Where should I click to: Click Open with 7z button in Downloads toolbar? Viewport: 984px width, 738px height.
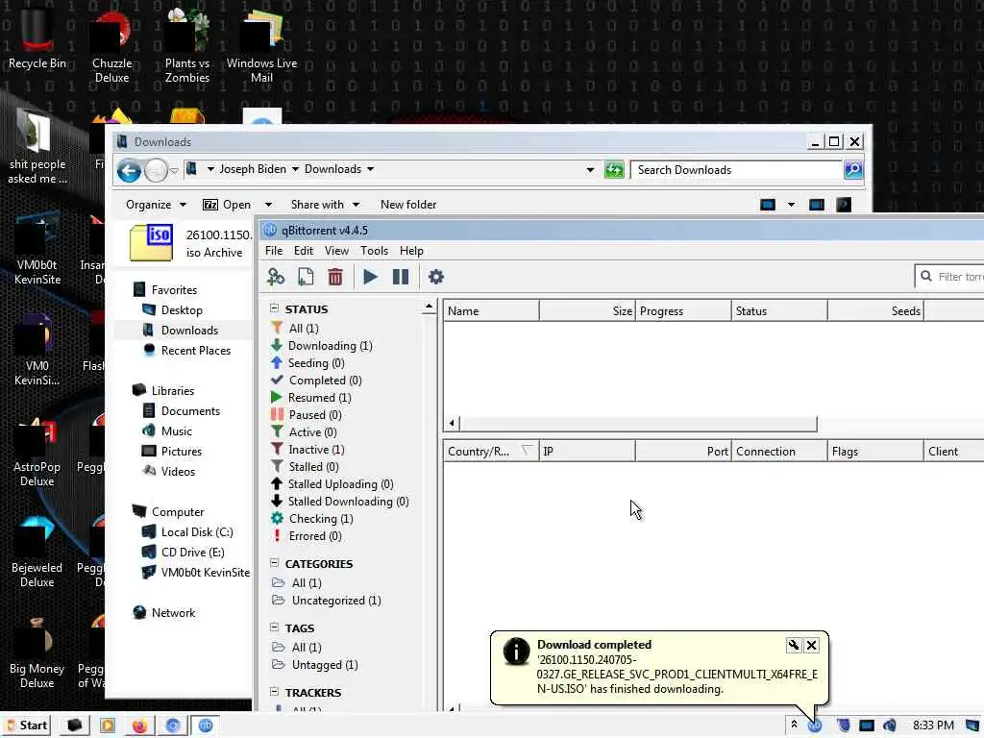click(x=227, y=205)
